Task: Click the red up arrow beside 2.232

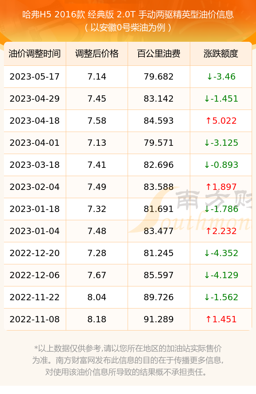Action: point(208,231)
